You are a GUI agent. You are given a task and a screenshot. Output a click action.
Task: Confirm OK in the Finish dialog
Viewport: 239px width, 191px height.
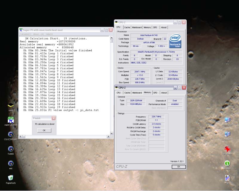pos(44,130)
